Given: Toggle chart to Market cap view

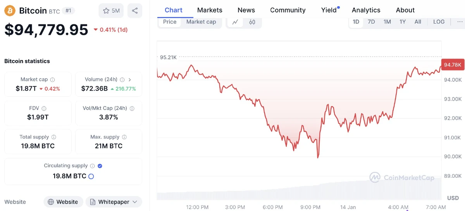Looking at the screenshot, I should [201, 22].
